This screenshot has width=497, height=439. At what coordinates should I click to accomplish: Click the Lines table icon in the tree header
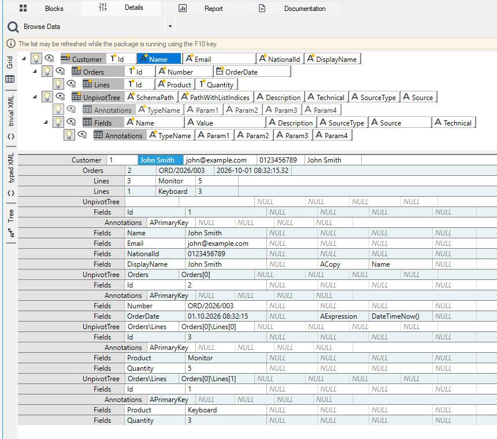(x=87, y=84)
